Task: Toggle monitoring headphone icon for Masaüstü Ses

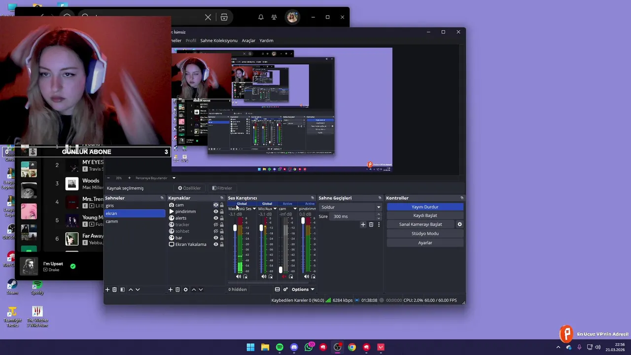Action: 245,277
